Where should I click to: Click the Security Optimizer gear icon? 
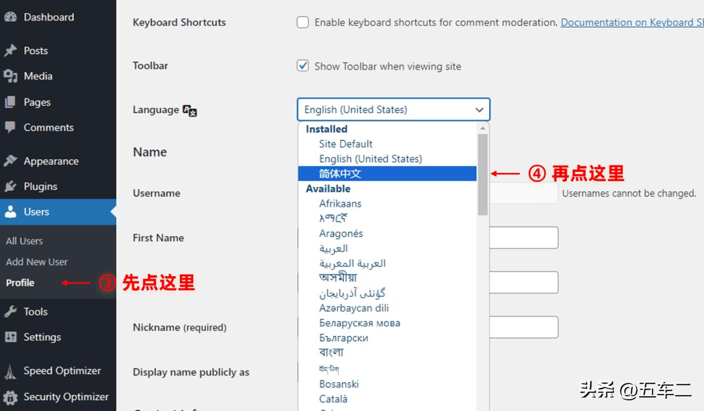tap(10, 397)
